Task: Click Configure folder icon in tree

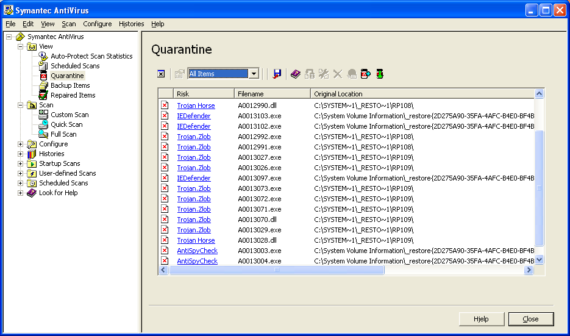Action: tap(32, 144)
